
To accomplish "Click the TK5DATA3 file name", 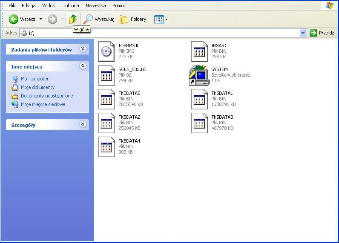I will point(222,117).
